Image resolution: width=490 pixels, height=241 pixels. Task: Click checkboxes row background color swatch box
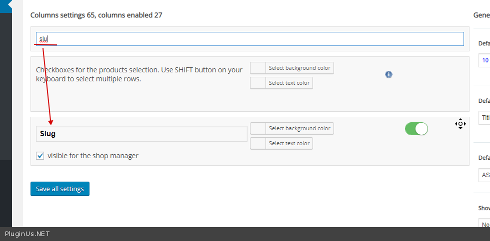258,68
